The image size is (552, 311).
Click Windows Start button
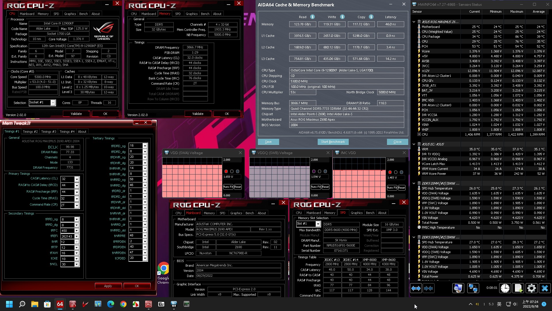point(9,304)
